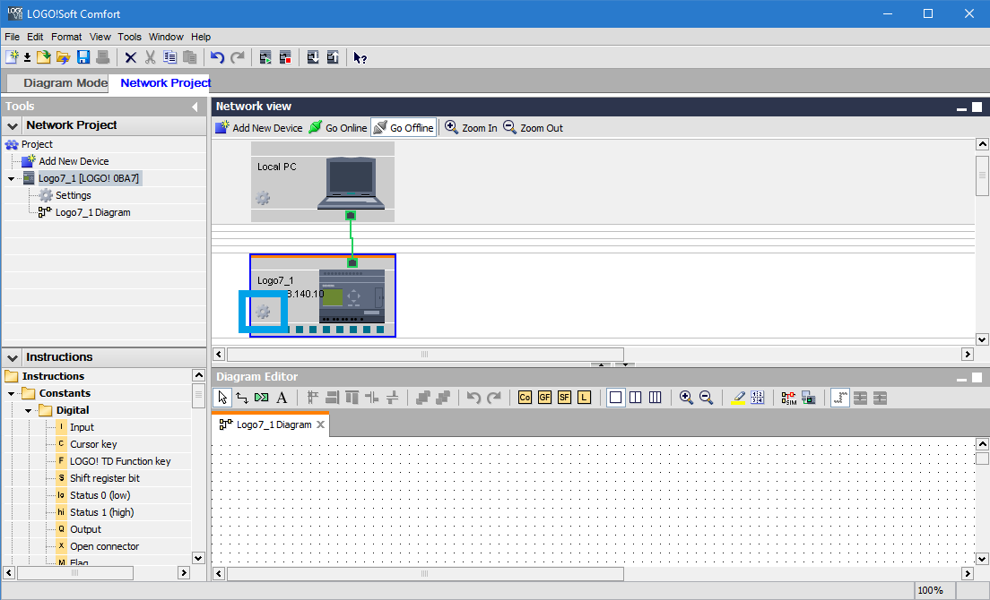The image size is (990, 600).
Task: Click Zoom Out in the Network view
Action: click(533, 128)
